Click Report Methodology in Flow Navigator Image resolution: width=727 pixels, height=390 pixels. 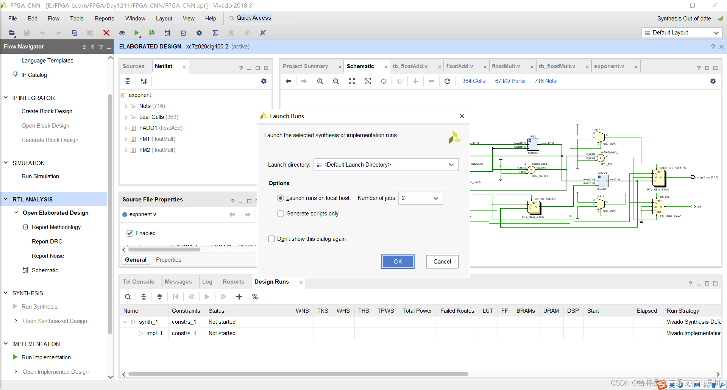tap(56, 227)
